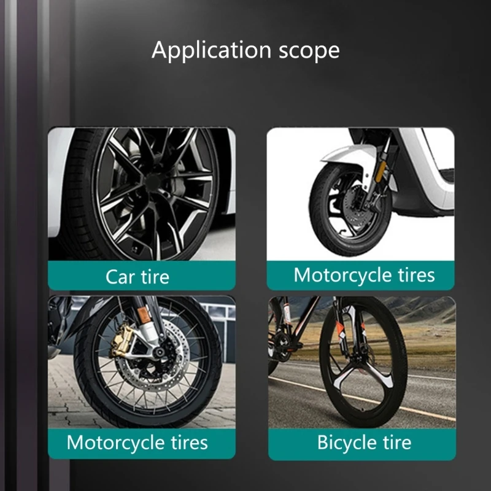Click the spoked motorcycle wheel photo

142,362
